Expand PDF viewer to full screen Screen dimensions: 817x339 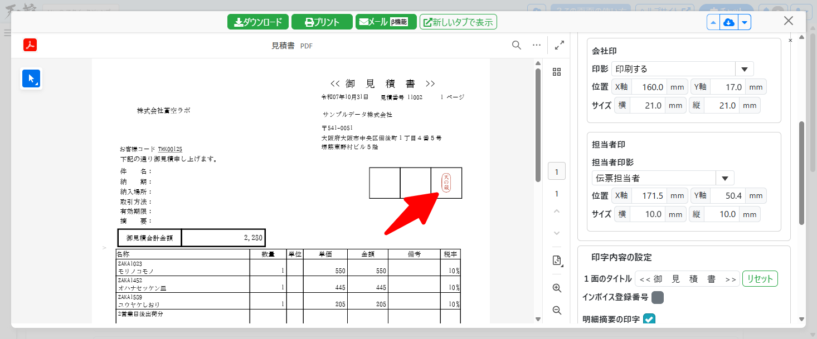tap(560, 45)
